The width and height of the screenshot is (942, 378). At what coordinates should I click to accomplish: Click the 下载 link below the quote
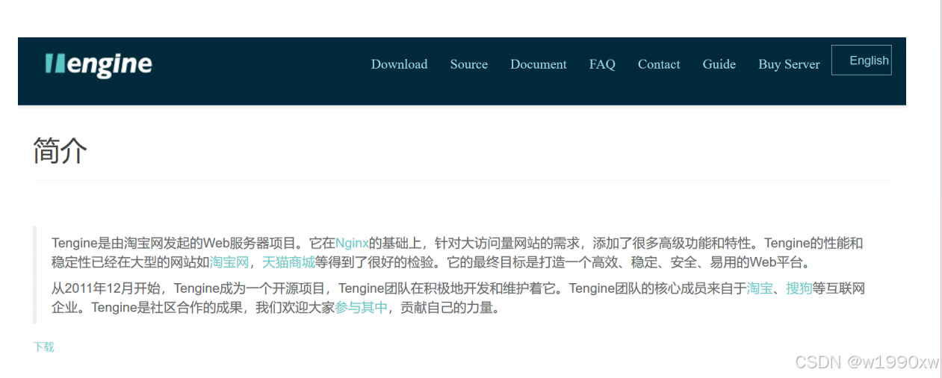(43, 347)
